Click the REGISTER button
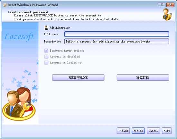Screen dimensions: 177x139 (x=143, y=78)
